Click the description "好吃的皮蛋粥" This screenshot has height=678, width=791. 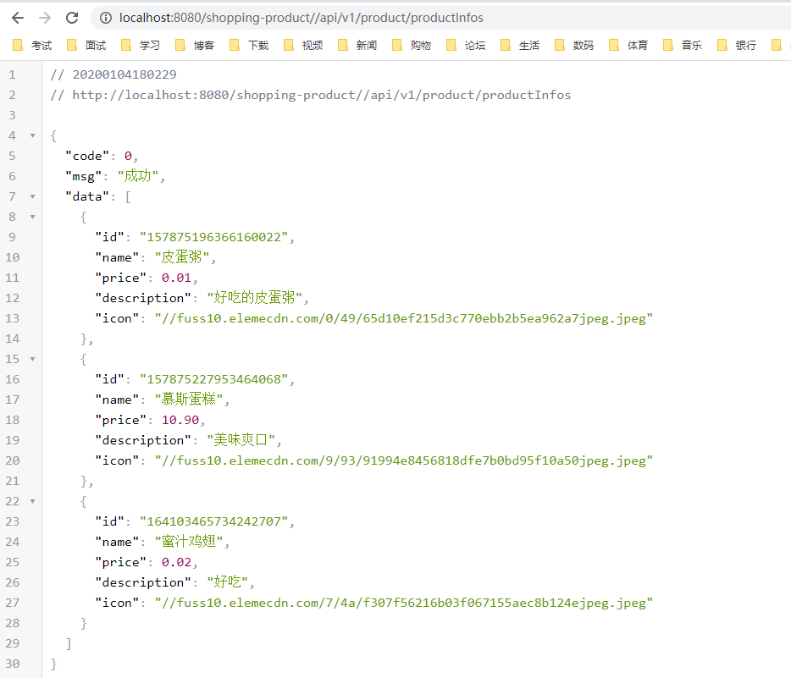coord(254,298)
